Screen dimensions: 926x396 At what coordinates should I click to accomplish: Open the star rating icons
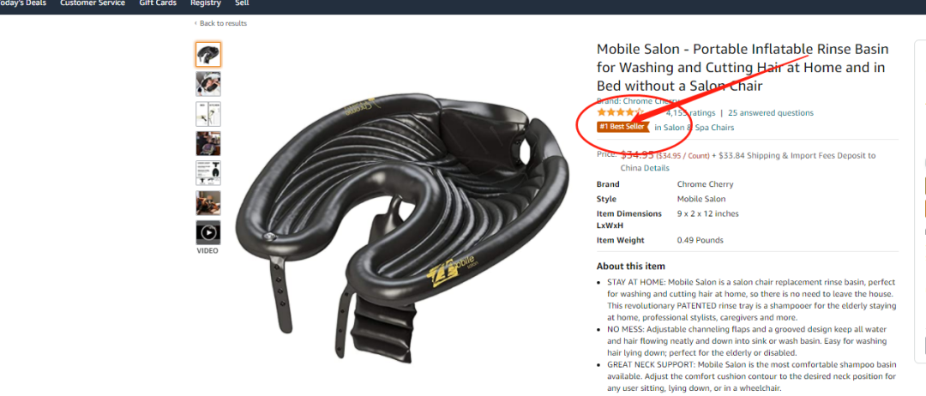(x=620, y=112)
